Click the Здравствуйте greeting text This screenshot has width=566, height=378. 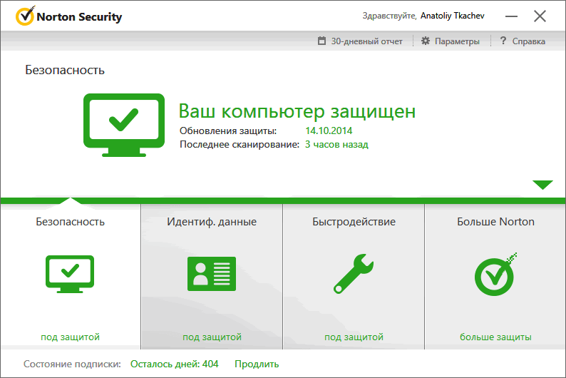click(389, 16)
